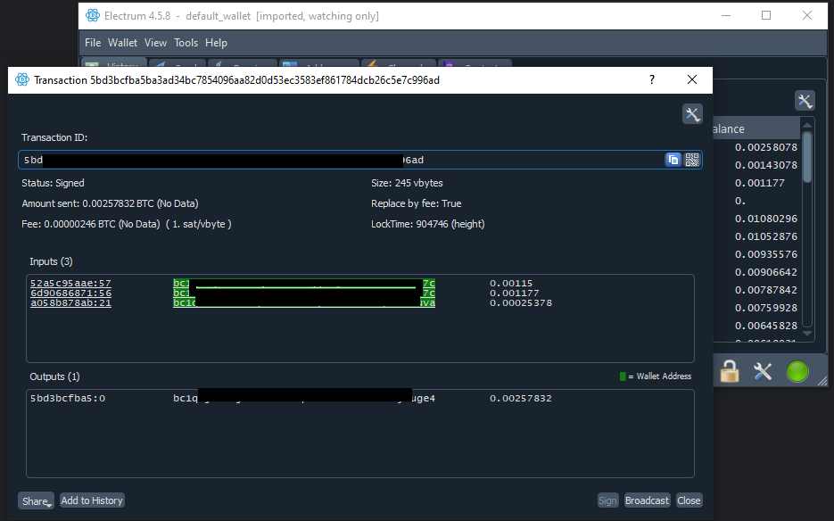Open the File menu
This screenshot has height=521, width=834.
click(x=93, y=43)
